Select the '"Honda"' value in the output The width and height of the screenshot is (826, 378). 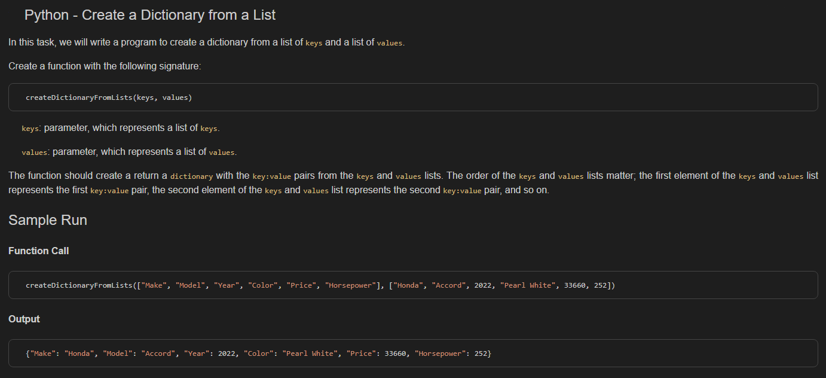click(x=78, y=353)
